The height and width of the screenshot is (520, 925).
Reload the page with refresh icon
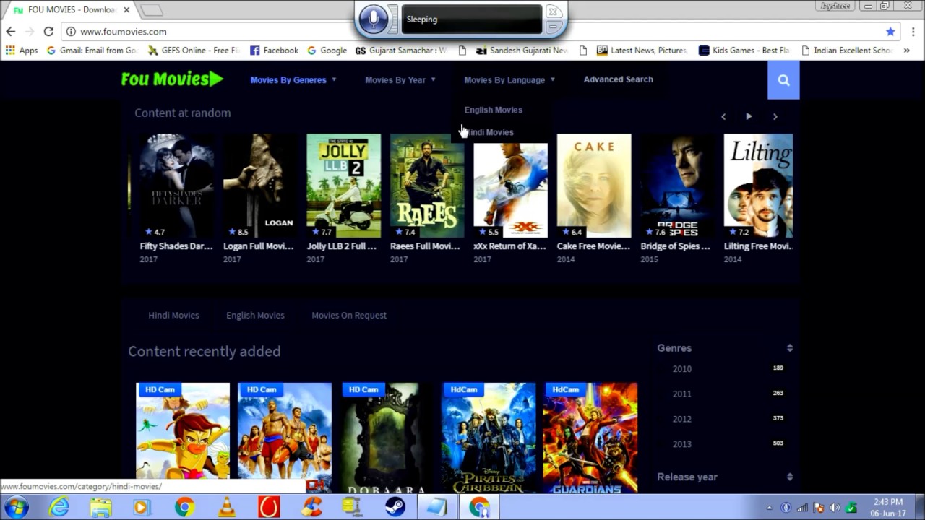pos(48,32)
